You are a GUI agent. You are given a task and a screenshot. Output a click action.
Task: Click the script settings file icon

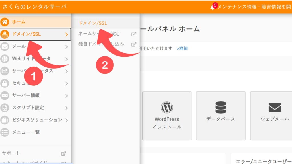tap(5, 108)
